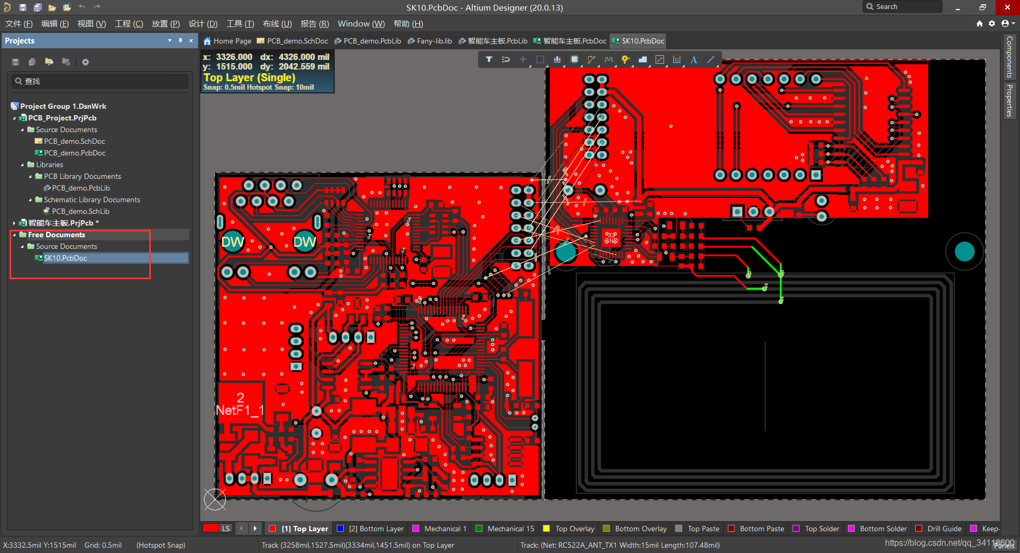Open the Projects panel settings gear
The image size is (1020, 553).
(x=85, y=62)
